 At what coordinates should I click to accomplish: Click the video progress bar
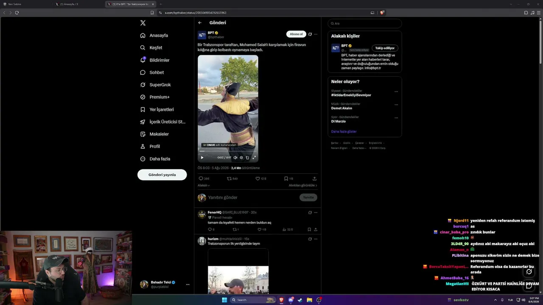[228, 151]
